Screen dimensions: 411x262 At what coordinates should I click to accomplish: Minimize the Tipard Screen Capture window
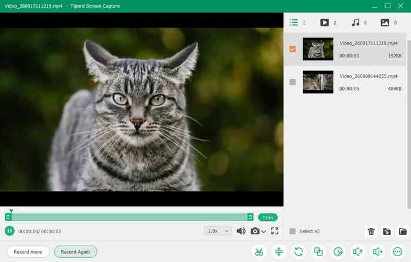click(375, 6)
